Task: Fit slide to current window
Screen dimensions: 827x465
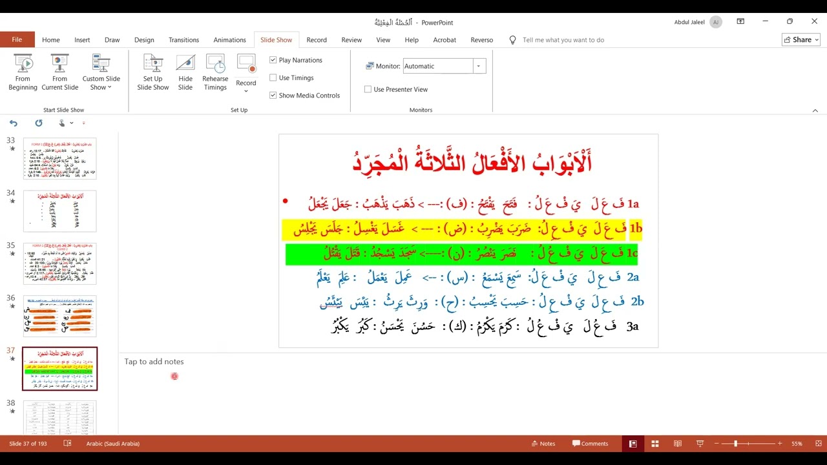Action: [818, 444]
